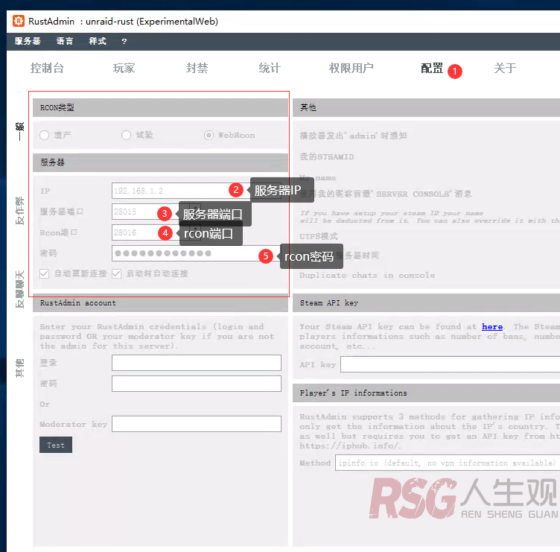Switch to the 关于 tab
This screenshot has height=552, width=560.
505,68
